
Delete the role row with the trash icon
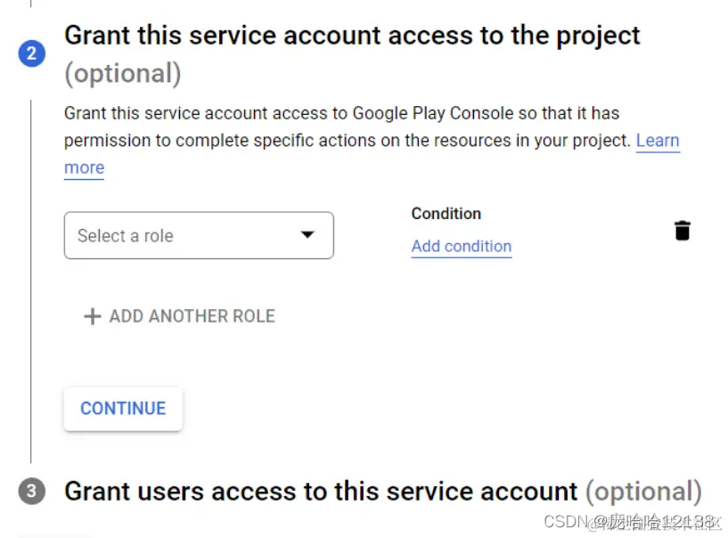coord(682,231)
